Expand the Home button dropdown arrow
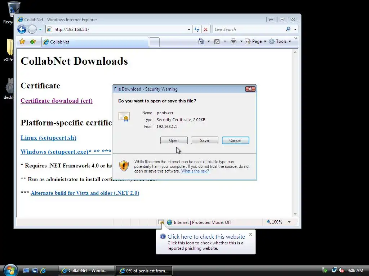The image size is (369, 276). 209,42
